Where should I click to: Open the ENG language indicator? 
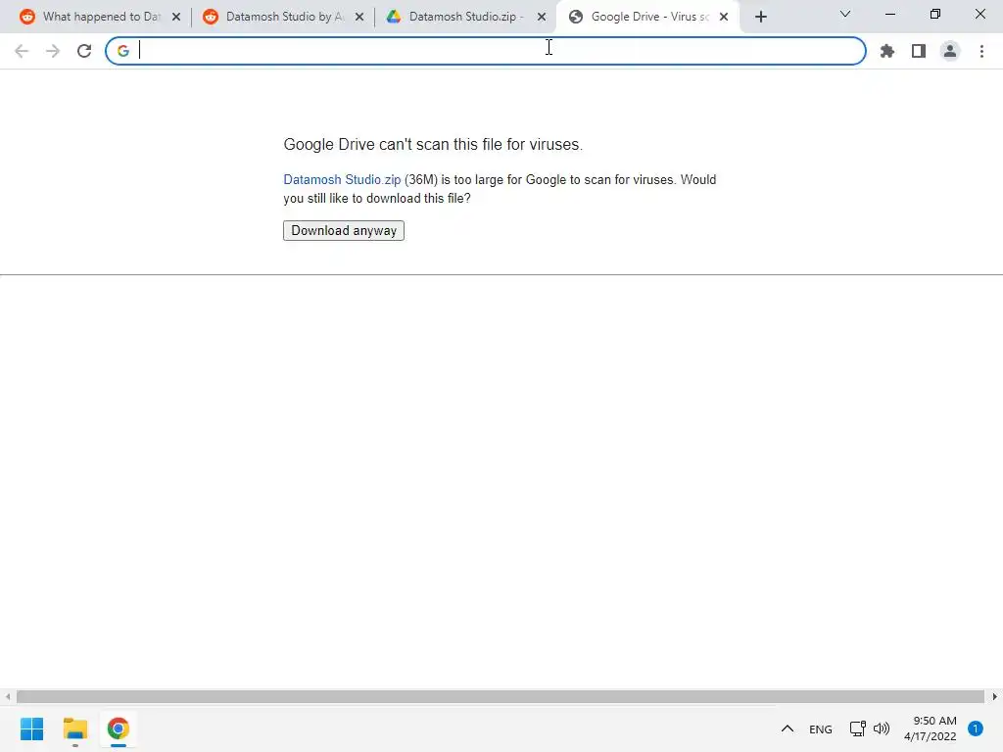[x=820, y=728]
